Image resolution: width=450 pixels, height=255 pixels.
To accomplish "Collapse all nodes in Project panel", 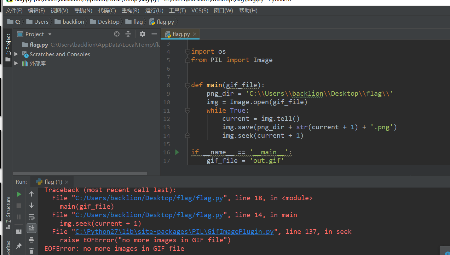I will [x=128, y=34].
